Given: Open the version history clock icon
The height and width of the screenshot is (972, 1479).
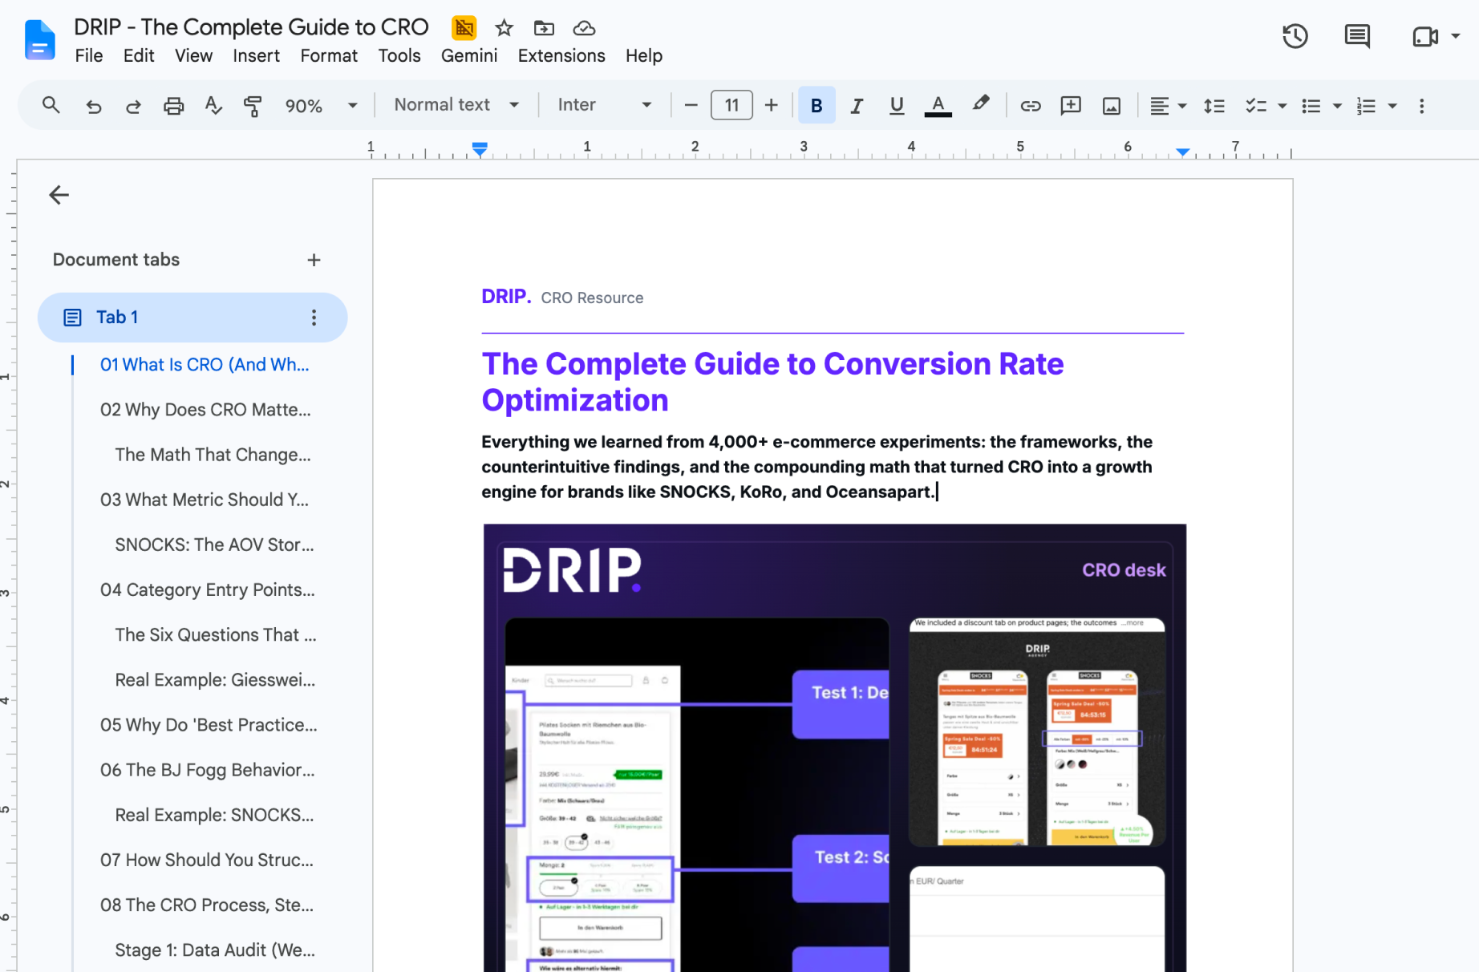Looking at the screenshot, I should (x=1295, y=36).
